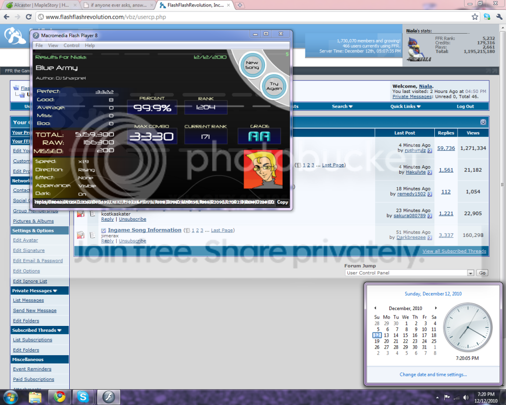The width and height of the screenshot is (506, 405).
Task: Click the browser address bar
Action: 247,17
